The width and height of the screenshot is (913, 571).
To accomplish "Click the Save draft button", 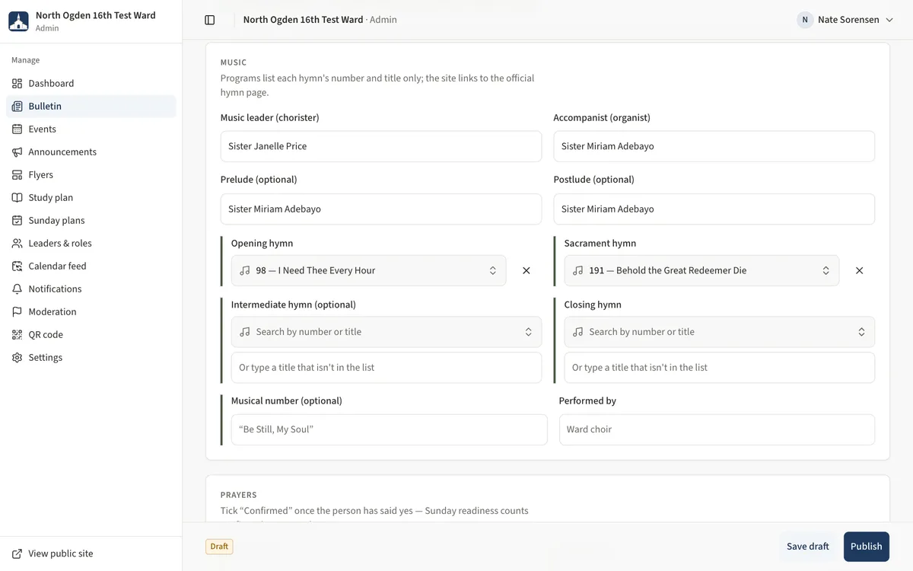I will pyautogui.click(x=808, y=547).
